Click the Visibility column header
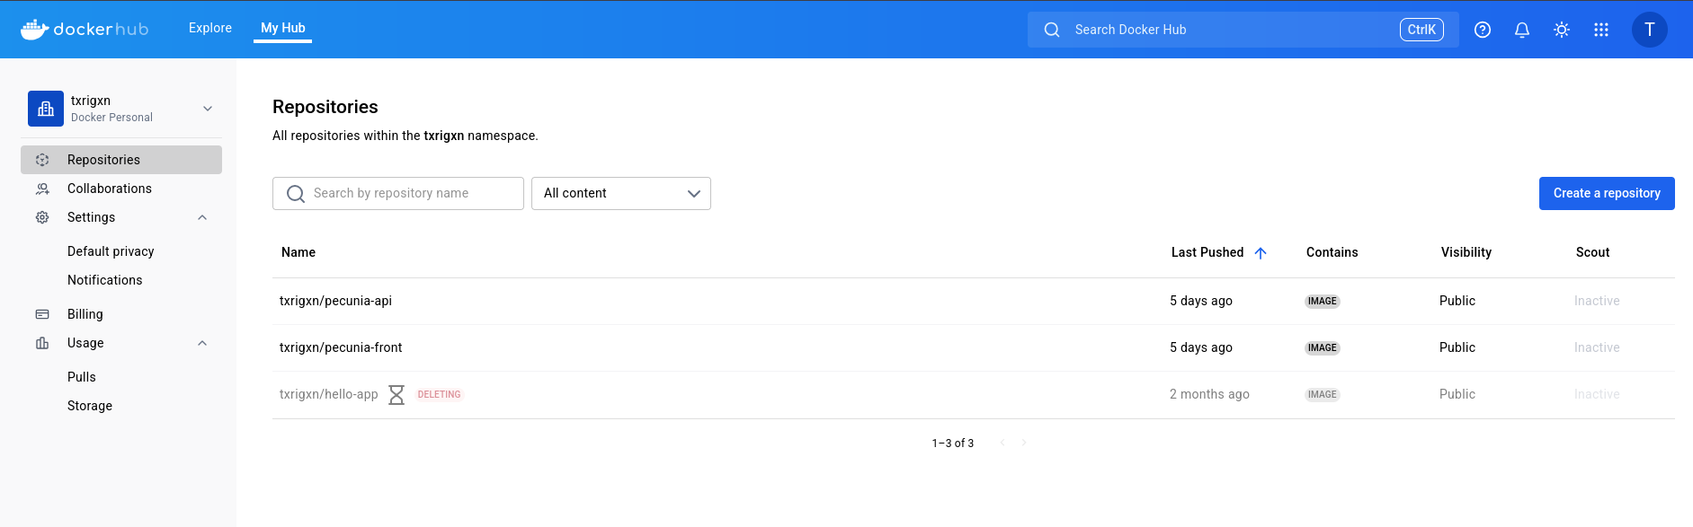The width and height of the screenshot is (1693, 527). pos(1466,252)
